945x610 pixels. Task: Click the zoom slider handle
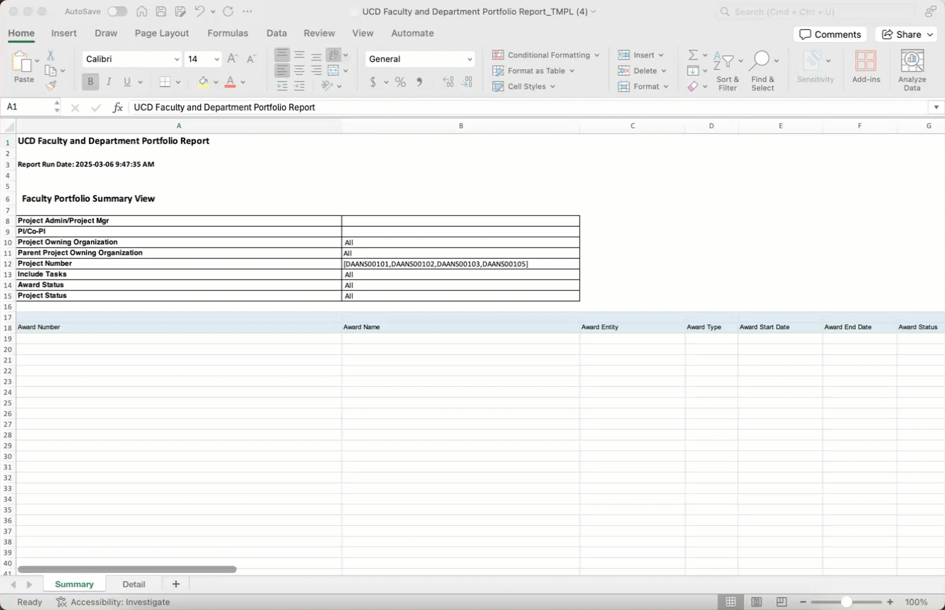click(x=846, y=602)
